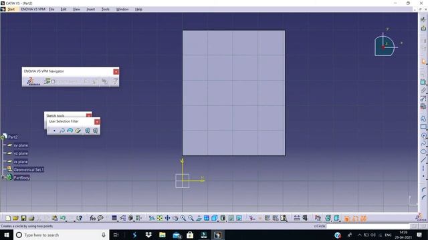Viewport: 428px width, 240px height.
Task: Click the Windows search box
Action: tap(61, 235)
